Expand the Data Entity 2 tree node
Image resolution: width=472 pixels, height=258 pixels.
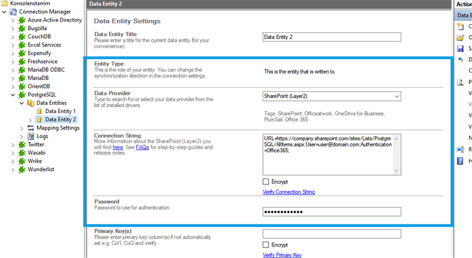click(x=31, y=120)
